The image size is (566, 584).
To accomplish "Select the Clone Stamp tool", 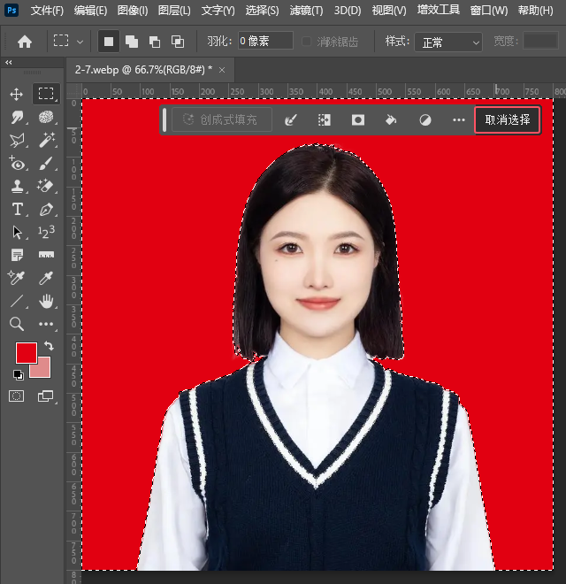I will 17,186.
